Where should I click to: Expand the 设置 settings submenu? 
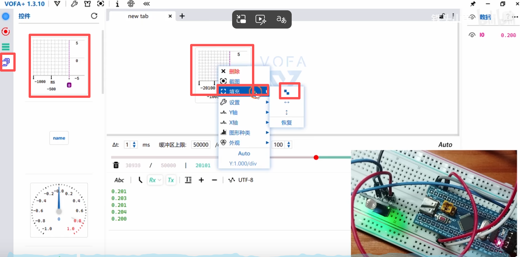click(x=244, y=102)
